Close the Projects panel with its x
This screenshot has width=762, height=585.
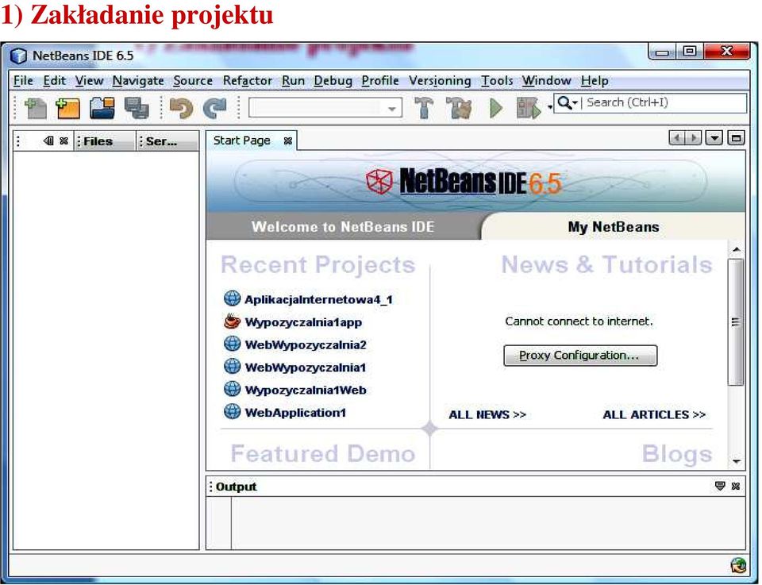(63, 141)
